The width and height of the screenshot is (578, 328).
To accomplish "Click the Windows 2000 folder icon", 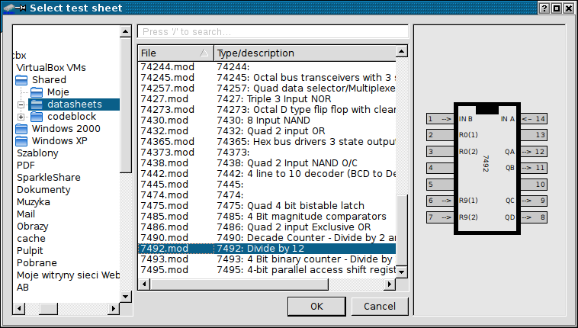I will pos(23,128).
